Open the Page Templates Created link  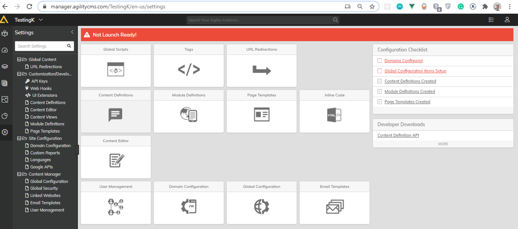click(407, 102)
